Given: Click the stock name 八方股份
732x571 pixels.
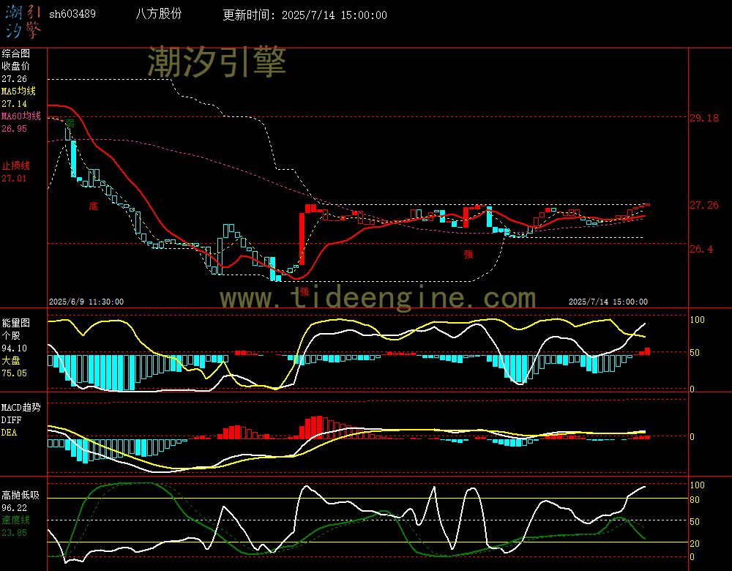Looking at the screenshot, I should pyautogui.click(x=159, y=14).
